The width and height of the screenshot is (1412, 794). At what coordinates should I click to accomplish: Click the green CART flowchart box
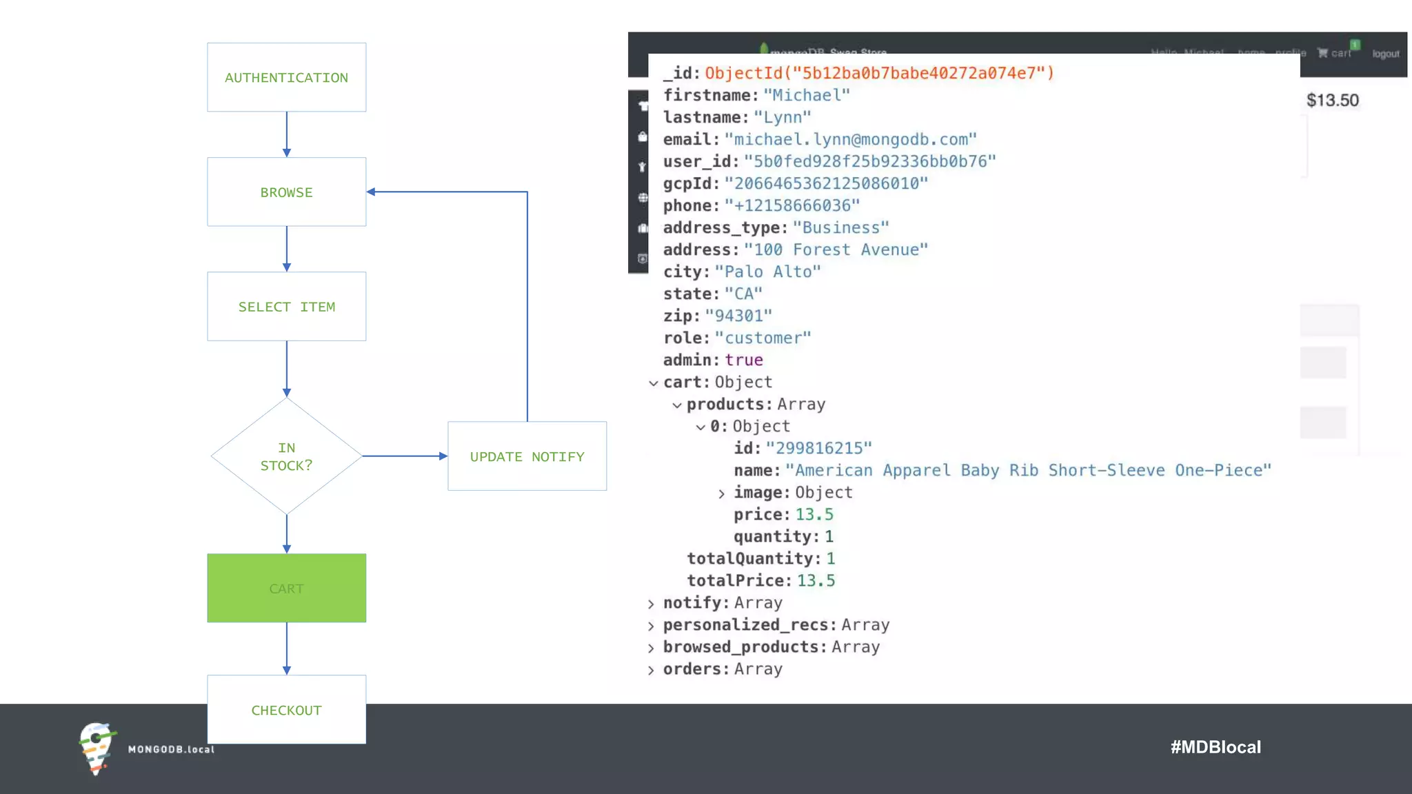point(286,588)
